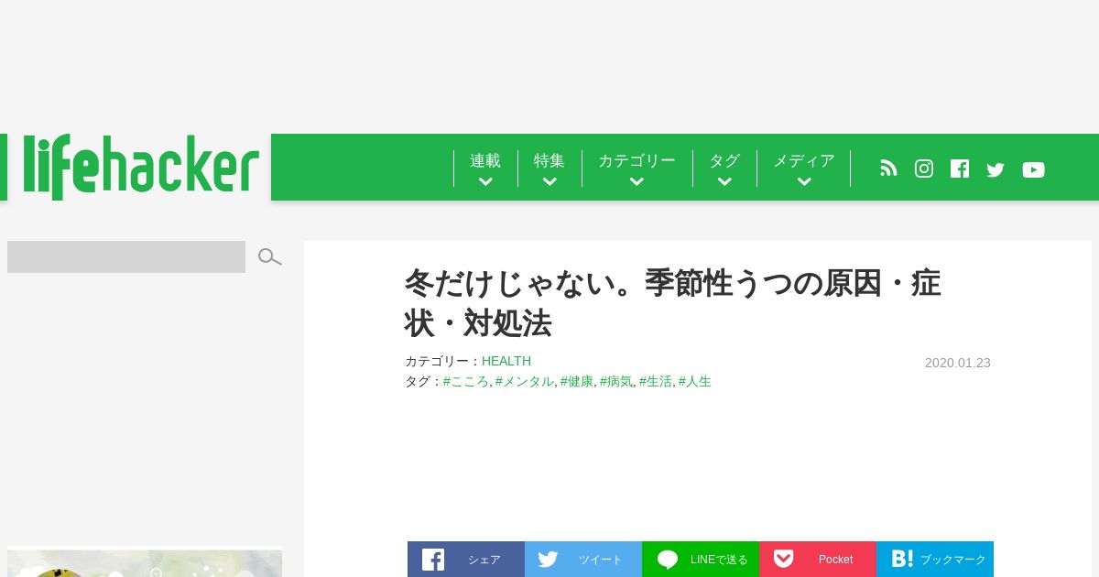
Task: Click the search magnifier icon
Action: pos(269,257)
